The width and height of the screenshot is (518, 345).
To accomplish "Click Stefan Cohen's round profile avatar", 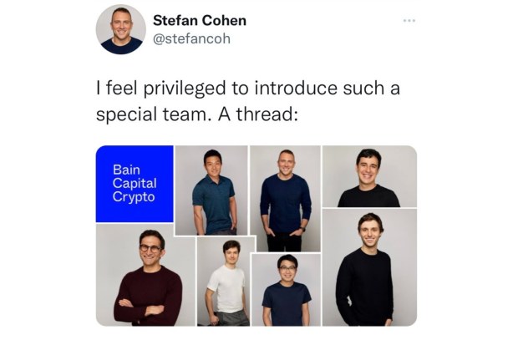I will click(x=121, y=29).
